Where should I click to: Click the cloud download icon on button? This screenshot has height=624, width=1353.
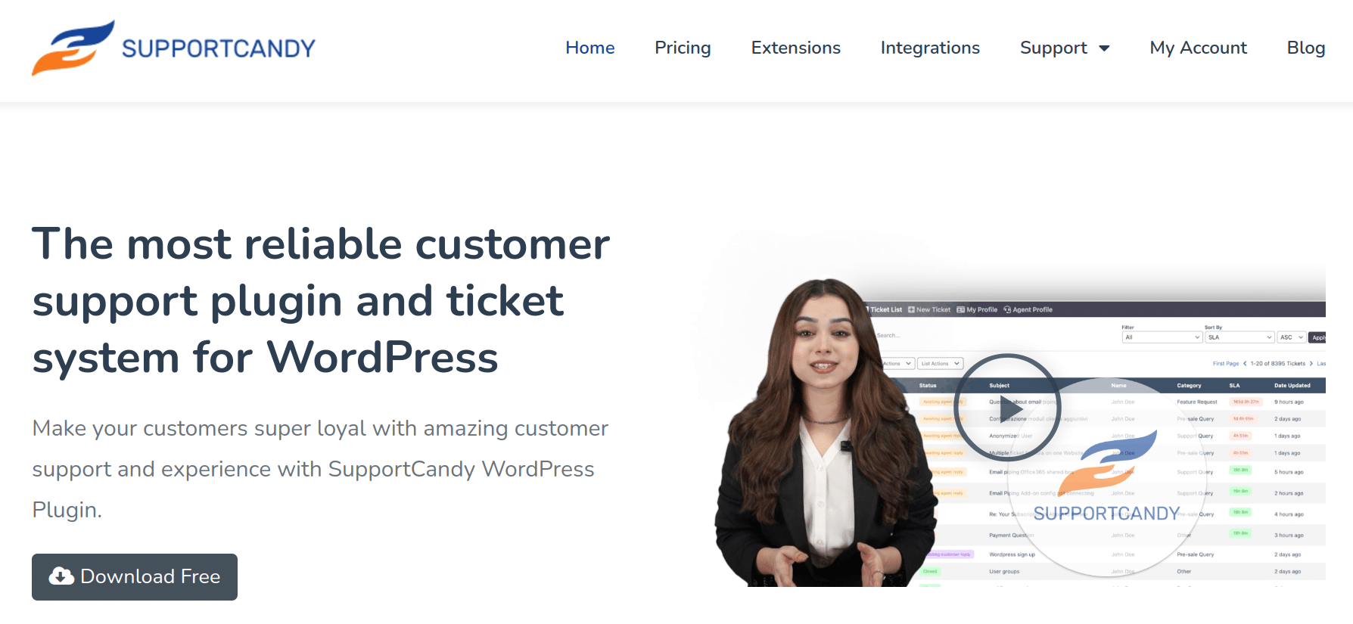(61, 576)
